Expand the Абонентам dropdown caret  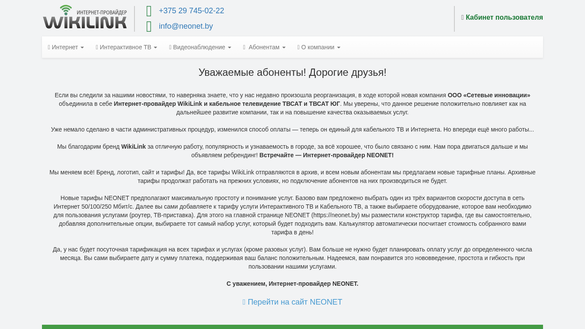tap(284, 48)
